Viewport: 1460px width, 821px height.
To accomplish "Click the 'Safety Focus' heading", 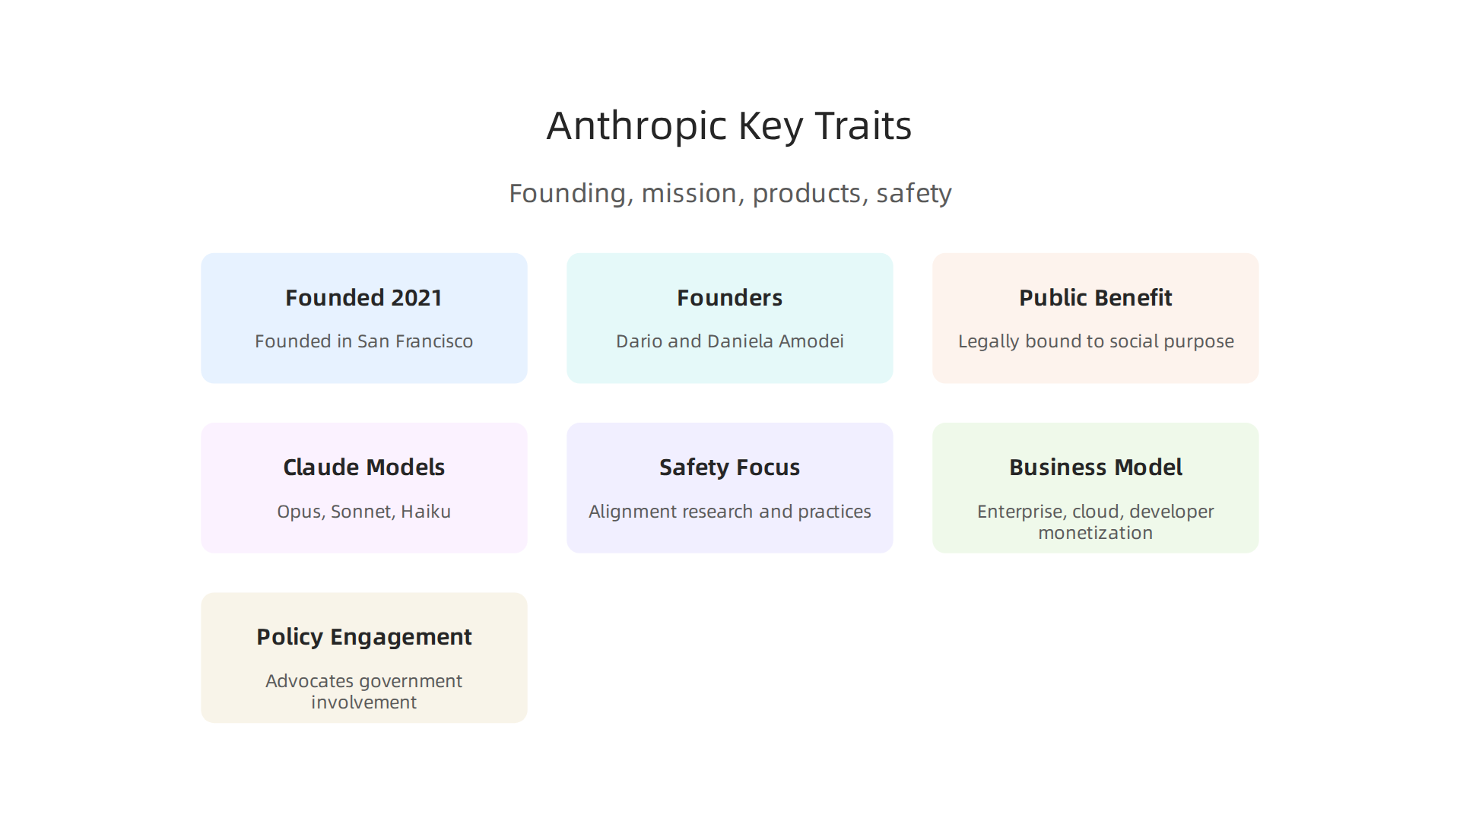I will click(x=729, y=468).
